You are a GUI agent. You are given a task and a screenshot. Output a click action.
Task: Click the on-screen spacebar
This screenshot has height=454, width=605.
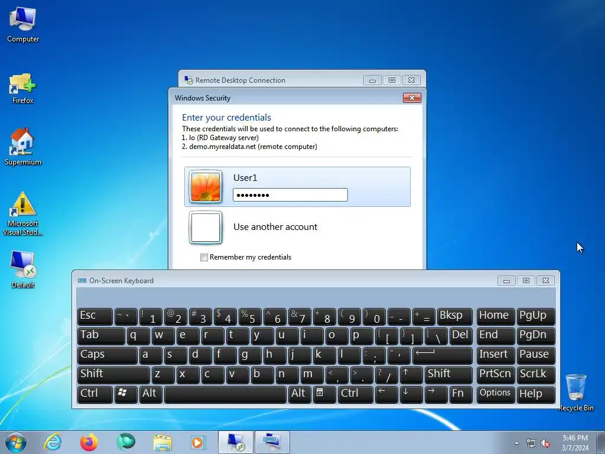pyautogui.click(x=225, y=394)
